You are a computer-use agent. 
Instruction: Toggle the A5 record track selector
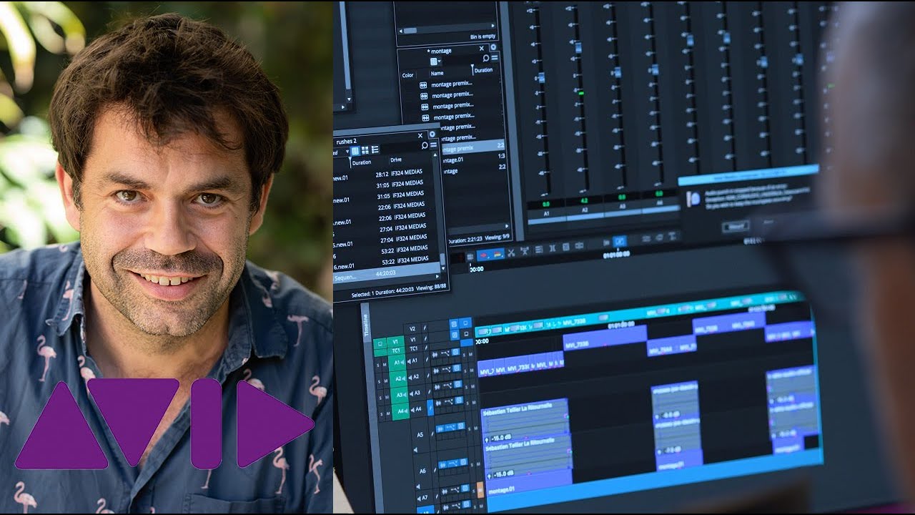pyautogui.click(x=422, y=434)
